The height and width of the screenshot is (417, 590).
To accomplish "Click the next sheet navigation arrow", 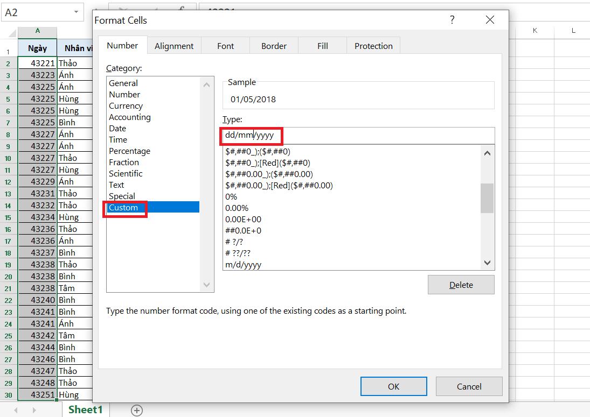I will (34, 410).
